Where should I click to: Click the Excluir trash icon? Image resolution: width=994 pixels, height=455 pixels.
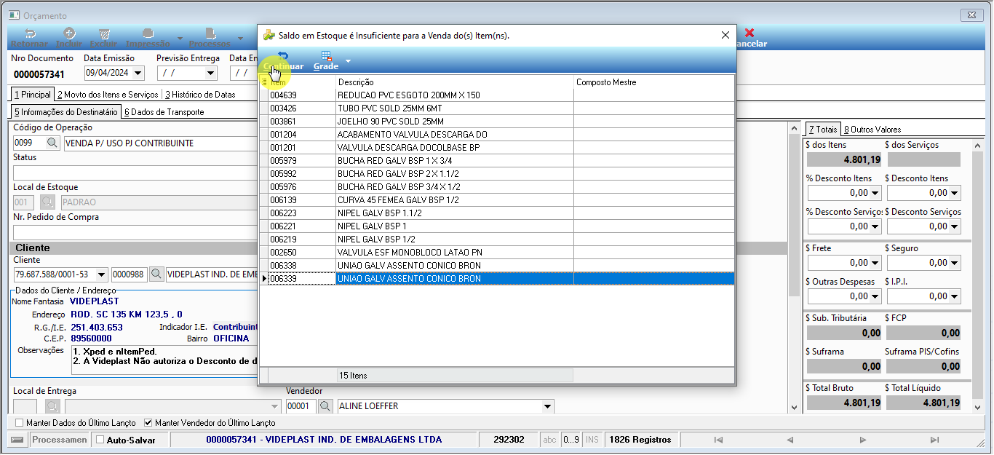104,38
